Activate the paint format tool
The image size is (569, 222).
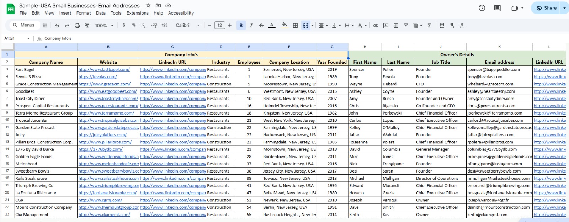87,26
